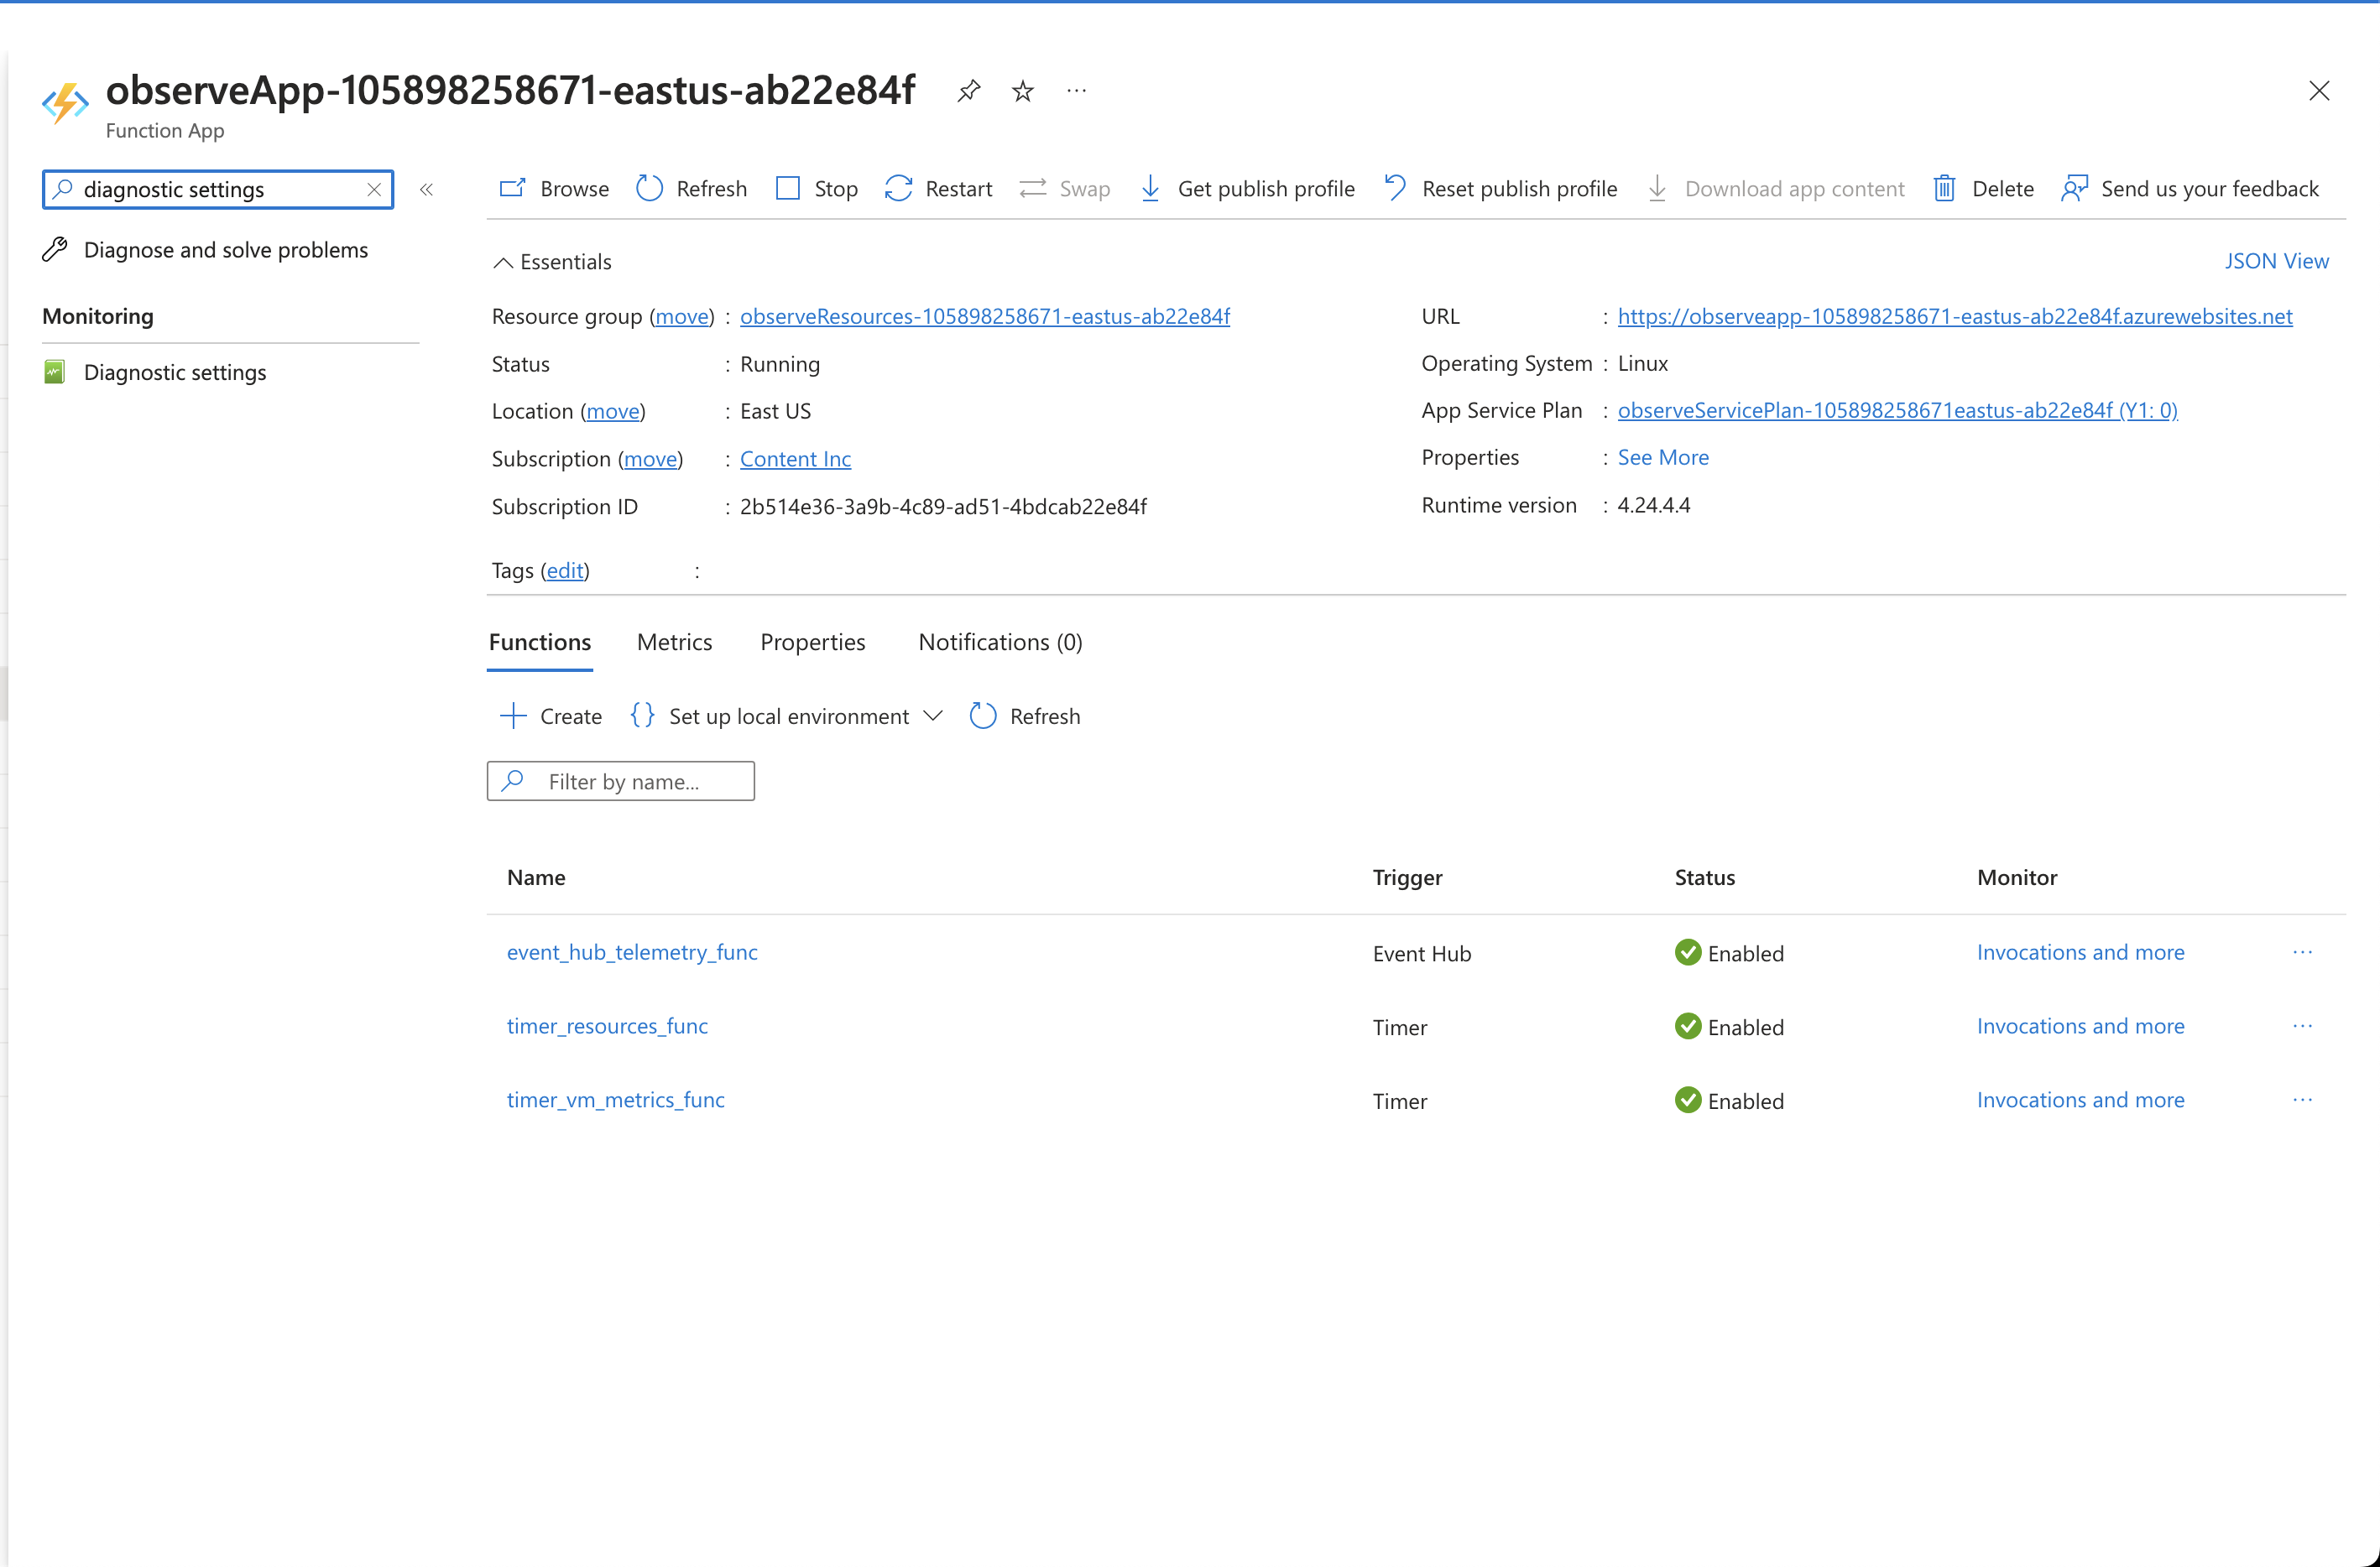2380x1567 pixels.
Task: Switch to the Metrics tab
Action: [x=674, y=642]
